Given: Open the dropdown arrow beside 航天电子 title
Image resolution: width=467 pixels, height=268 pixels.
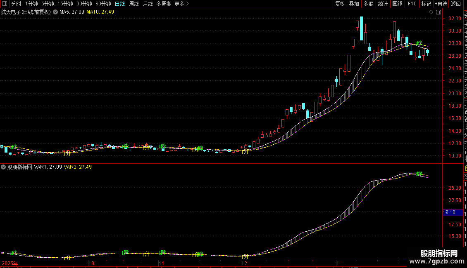Looking at the screenshot, I should pos(55,12).
